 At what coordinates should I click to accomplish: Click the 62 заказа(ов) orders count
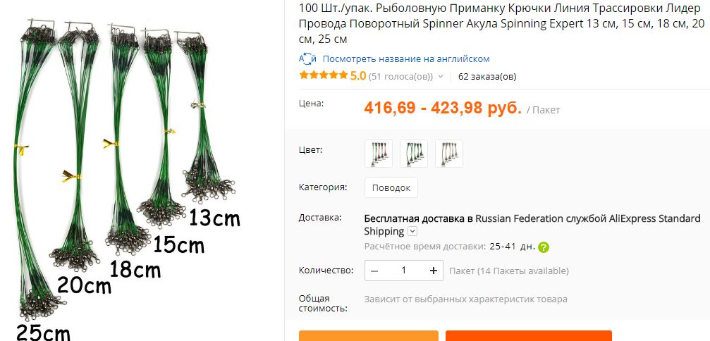486,76
